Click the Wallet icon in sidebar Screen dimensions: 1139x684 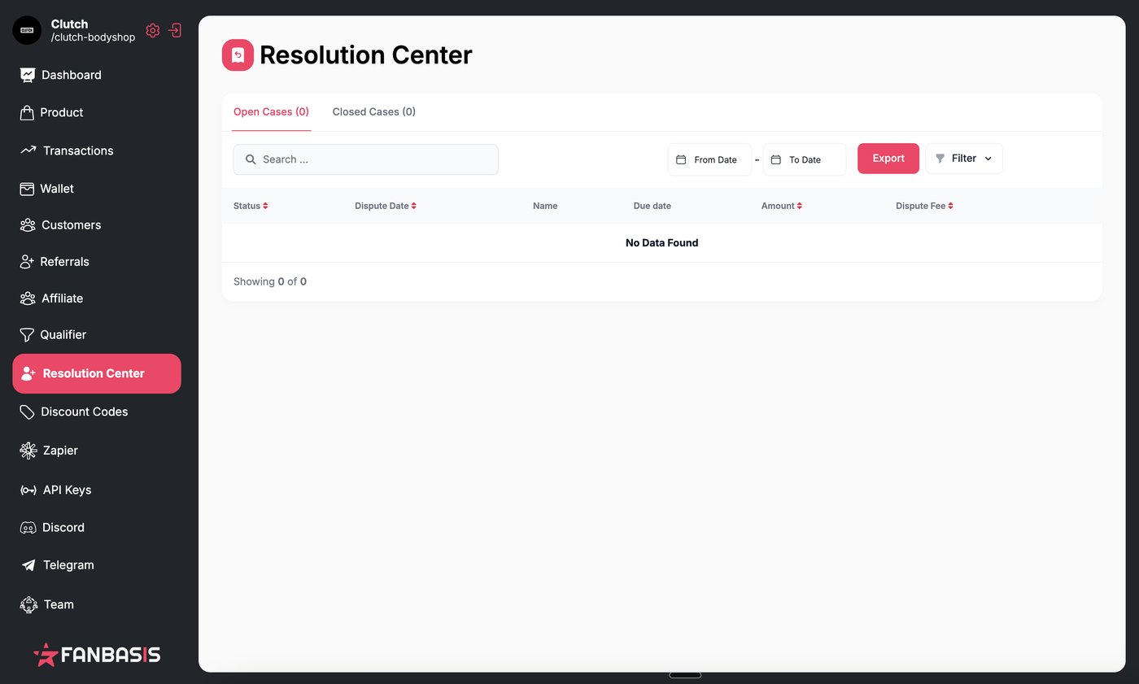(x=27, y=189)
